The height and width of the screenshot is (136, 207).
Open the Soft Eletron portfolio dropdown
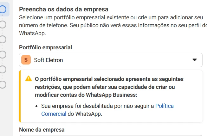(111, 60)
